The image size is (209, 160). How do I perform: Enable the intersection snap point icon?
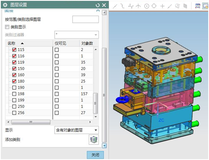pos(138,6)
